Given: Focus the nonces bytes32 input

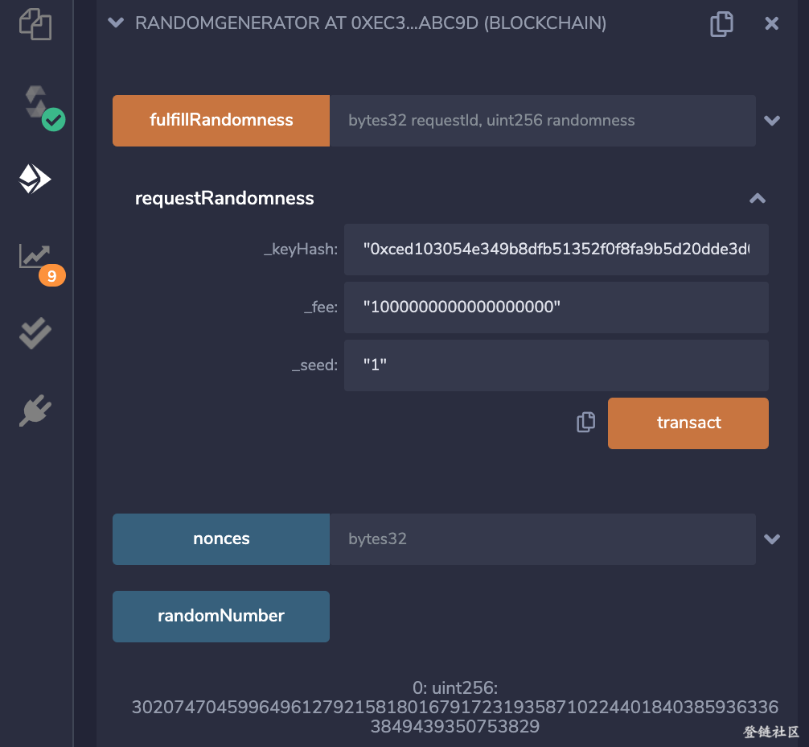Looking at the screenshot, I should point(543,539).
